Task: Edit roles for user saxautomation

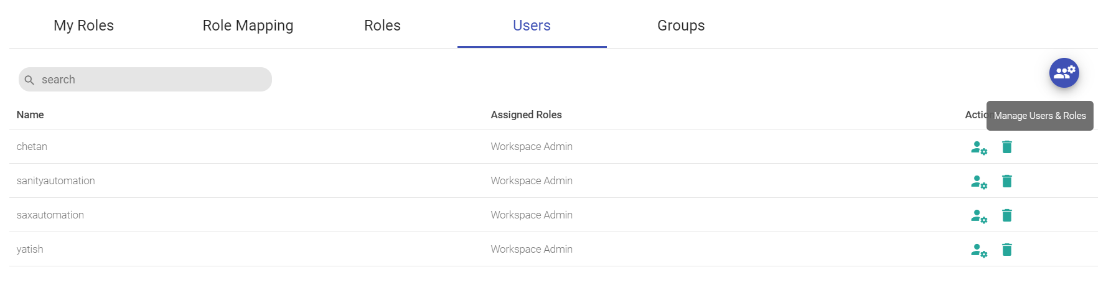Action: [979, 216]
